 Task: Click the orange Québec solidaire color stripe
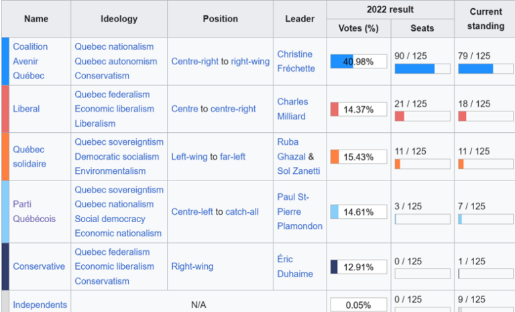click(x=5, y=156)
